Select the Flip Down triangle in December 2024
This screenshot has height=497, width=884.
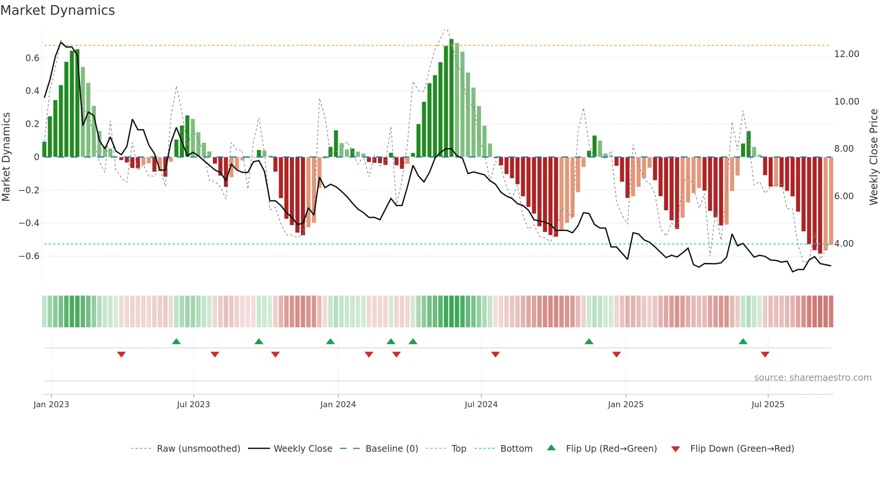[x=617, y=355]
